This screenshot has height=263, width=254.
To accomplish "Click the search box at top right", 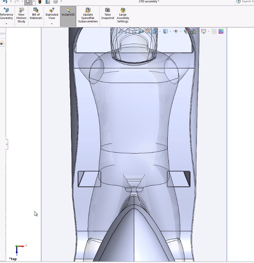I will [246, 2].
